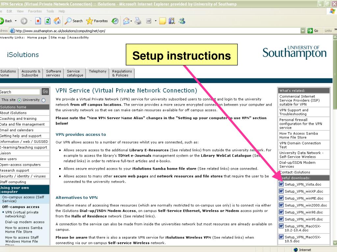
Task: Open the History icon in the toolbar
Action: pos(115,21)
